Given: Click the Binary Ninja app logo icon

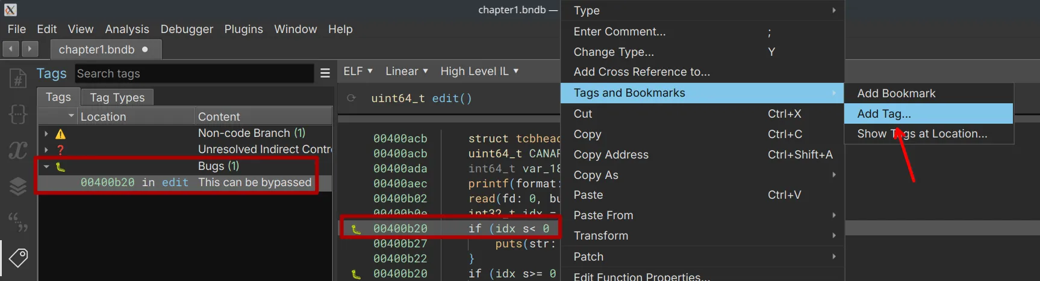Looking at the screenshot, I should click(10, 10).
